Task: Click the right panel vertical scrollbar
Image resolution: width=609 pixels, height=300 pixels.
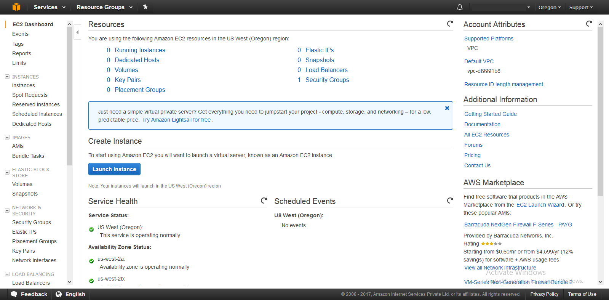Action: [600, 114]
